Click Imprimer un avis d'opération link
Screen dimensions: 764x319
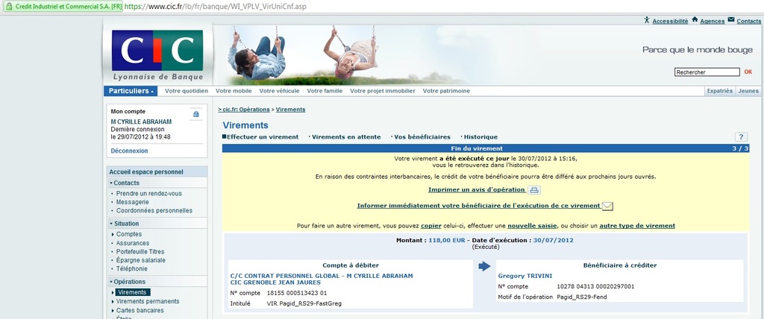click(x=477, y=189)
